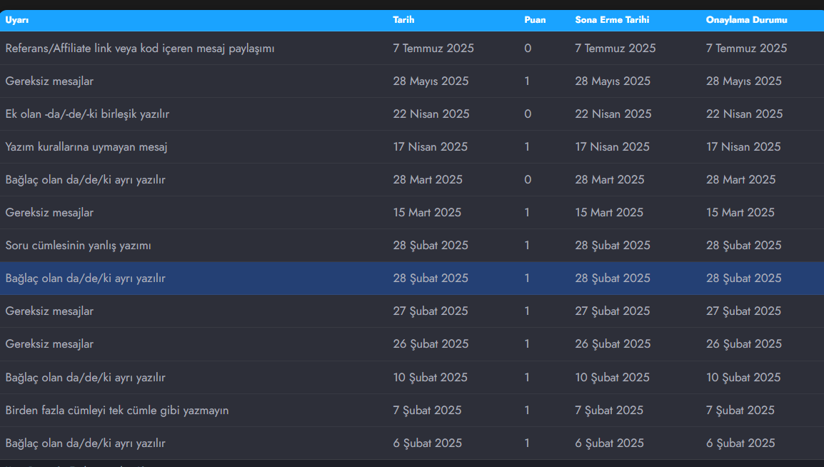Click the Onaylama Durumu column header
824x467 pixels.
coord(746,20)
